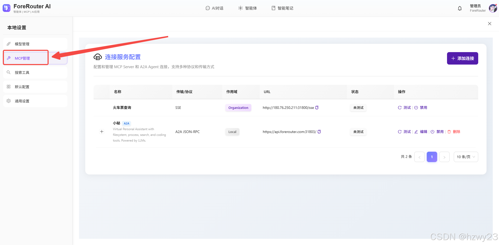Viewport: 499px width, 245px height.
Task: Switch to 智能笔记 tab
Action: pyautogui.click(x=282, y=8)
